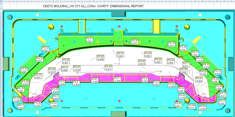Select the PS-12 0.016 callout
This screenshot has width=235, height=117.
pyautogui.click(x=222, y=102)
